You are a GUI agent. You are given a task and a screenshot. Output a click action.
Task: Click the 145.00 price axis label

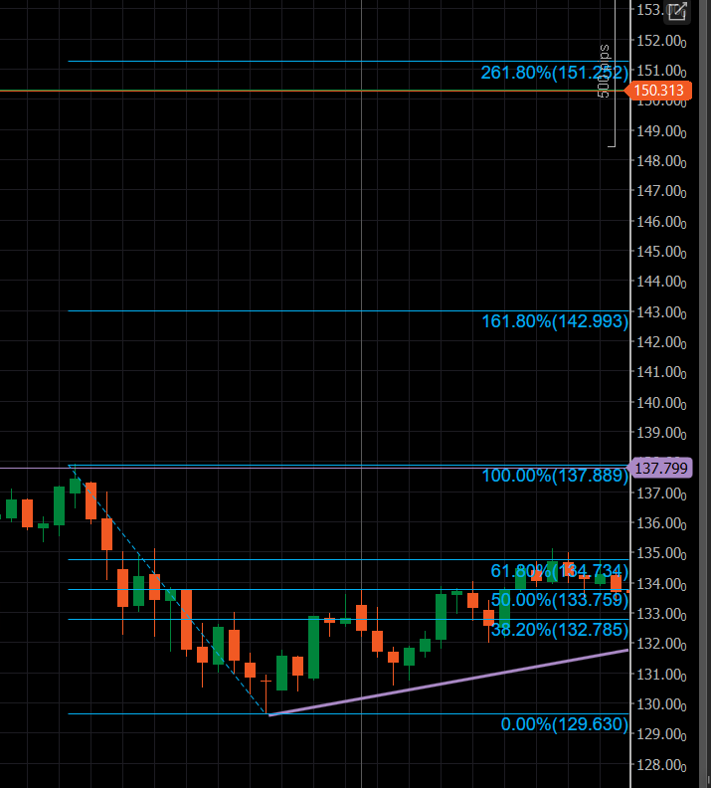tap(662, 252)
